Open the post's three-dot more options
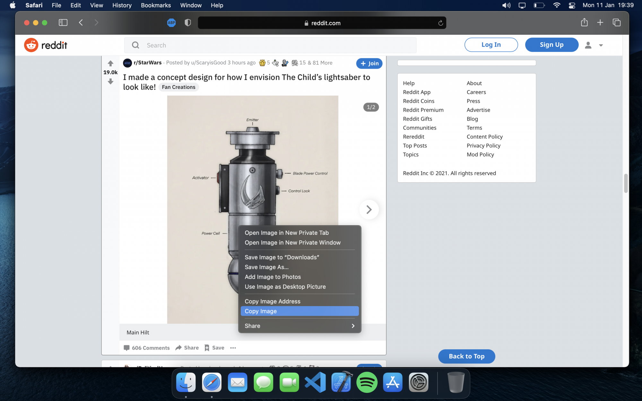The width and height of the screenshot is (642, 401). click(233, 348)
